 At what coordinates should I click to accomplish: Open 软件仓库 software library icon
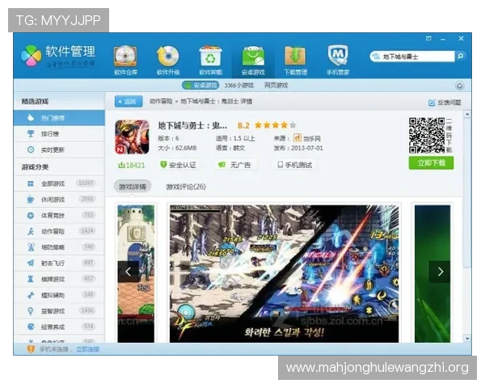click(x=125, y=60)
